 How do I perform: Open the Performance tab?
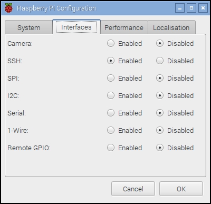tap(124, 27)
